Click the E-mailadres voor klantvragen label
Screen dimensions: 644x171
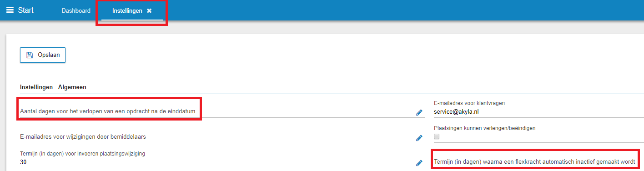point(469,103)
